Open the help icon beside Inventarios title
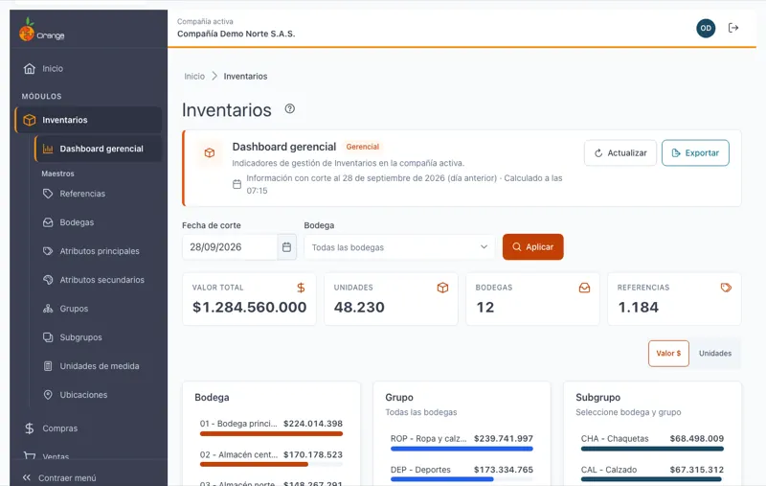This screenshot has height=486, width=766. pyautogui.click(x=290, y=108)
